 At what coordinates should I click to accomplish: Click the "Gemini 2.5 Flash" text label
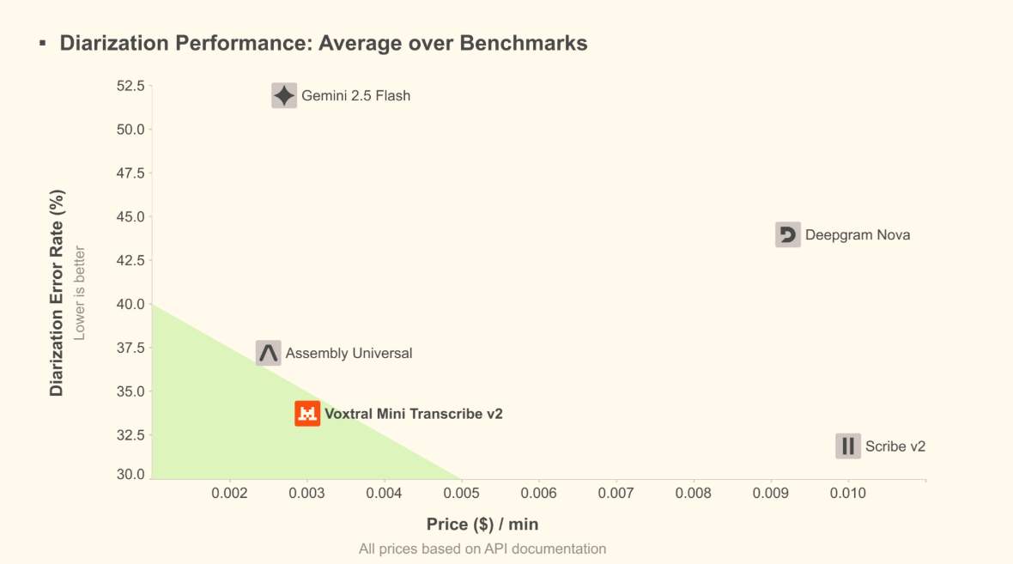pos(355,96)
